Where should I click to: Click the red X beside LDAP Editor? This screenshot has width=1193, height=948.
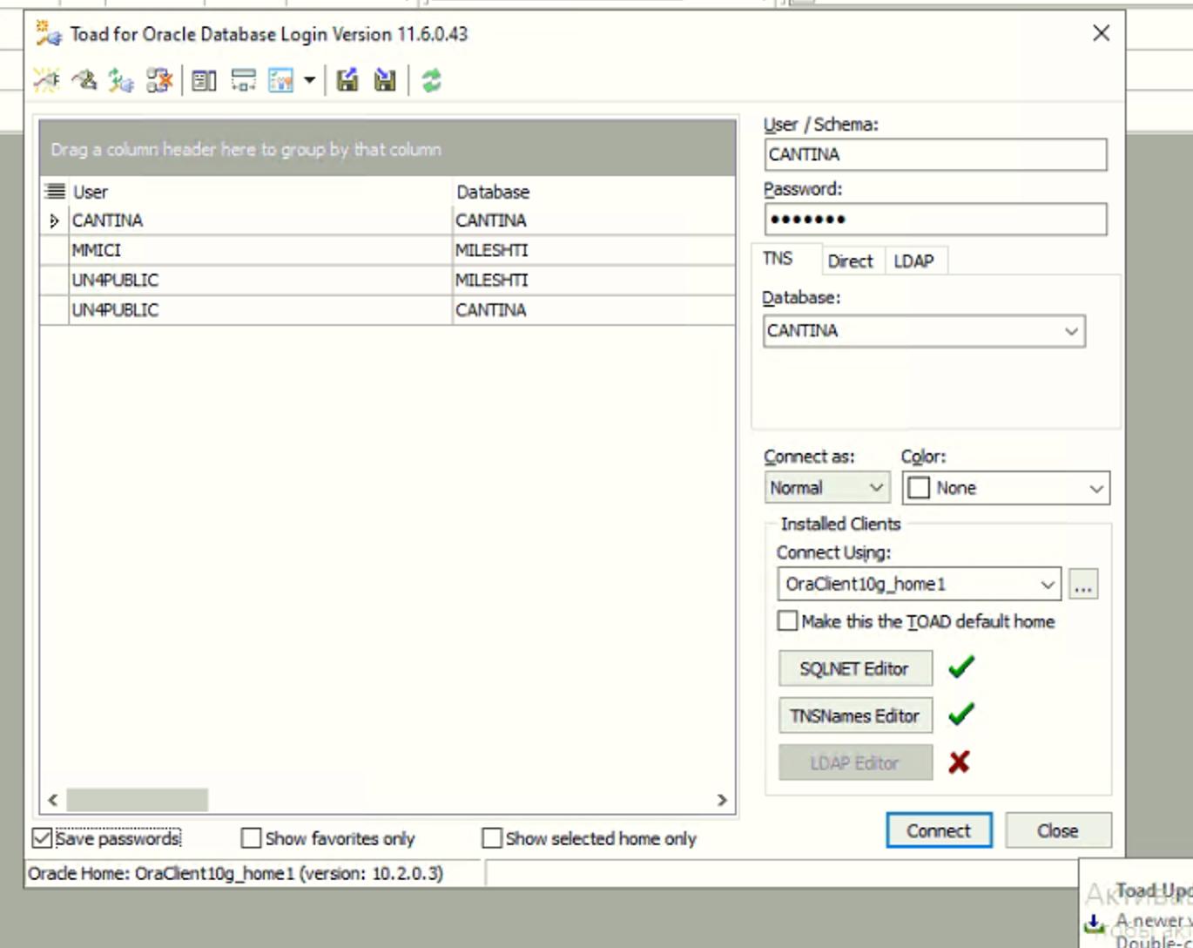coord(960,762)
